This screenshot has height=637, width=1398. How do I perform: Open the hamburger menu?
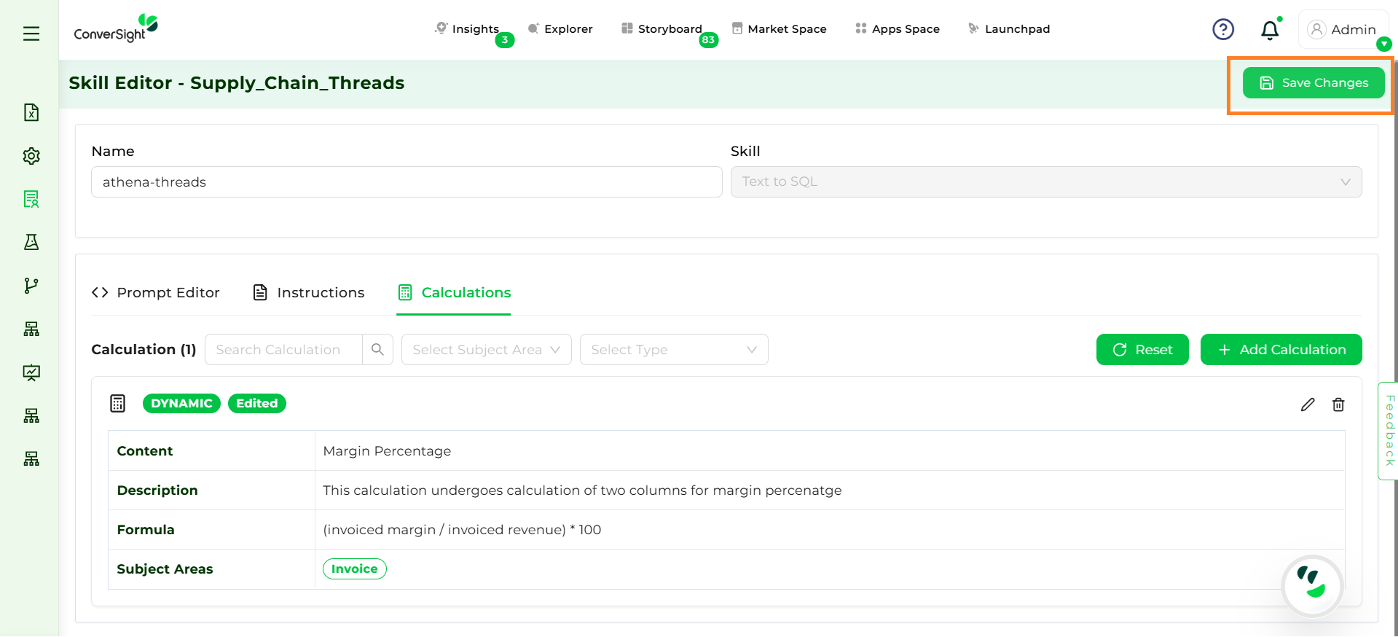click(31, 34)
